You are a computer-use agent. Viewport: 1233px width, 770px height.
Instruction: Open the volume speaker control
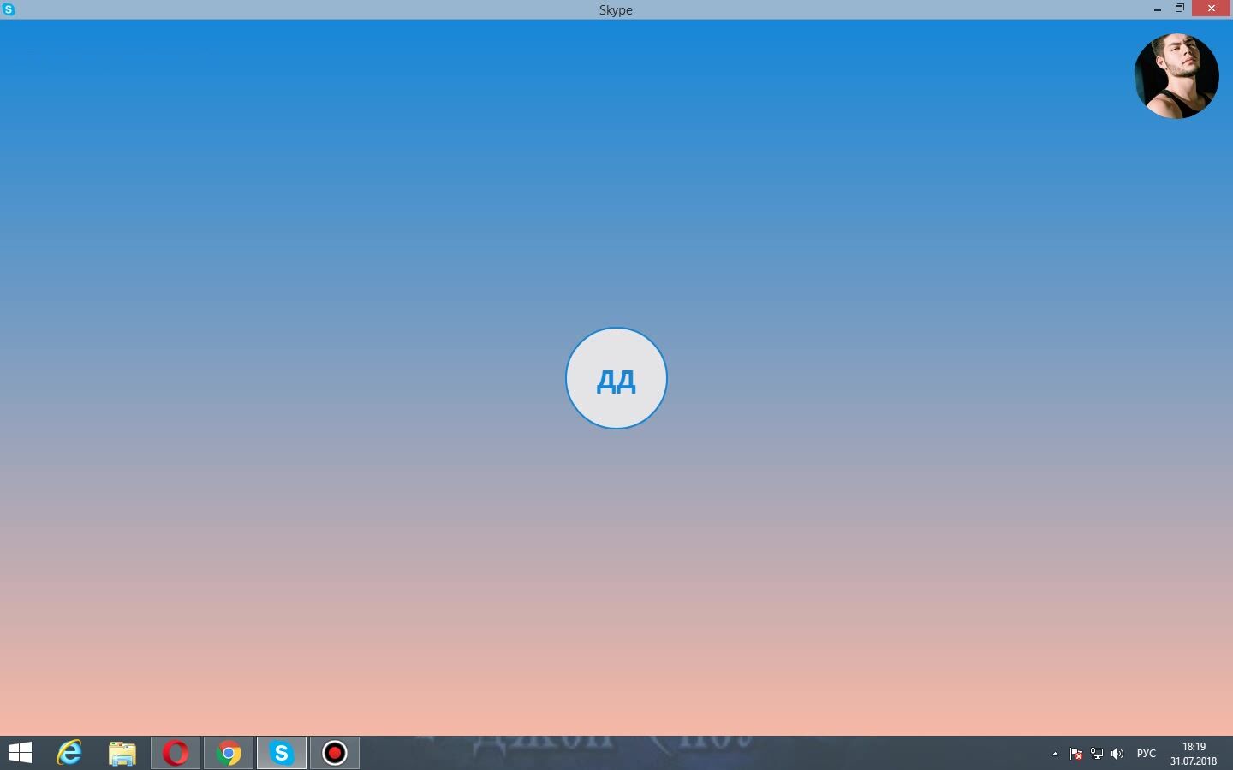pyautogui.click(x=1117, y=754)
